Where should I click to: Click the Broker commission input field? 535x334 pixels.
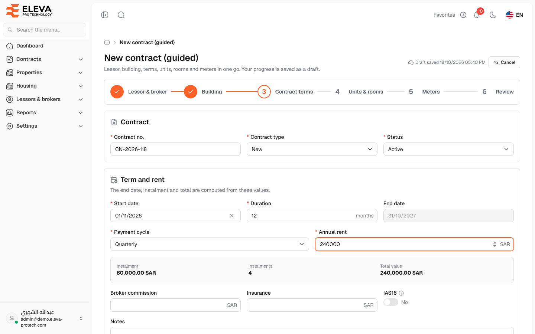(175, 305)
